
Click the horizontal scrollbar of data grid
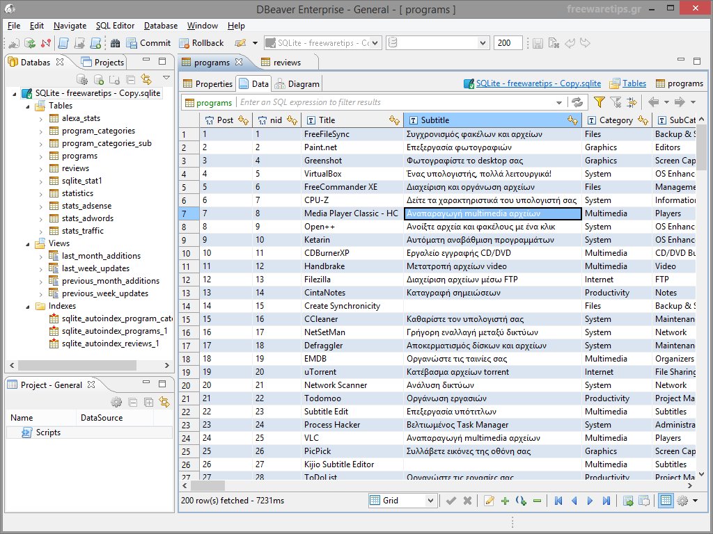pyautogui.click(x=207, y=486)
